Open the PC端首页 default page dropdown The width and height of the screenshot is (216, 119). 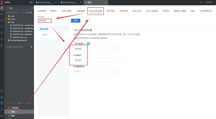coord(97,60)
